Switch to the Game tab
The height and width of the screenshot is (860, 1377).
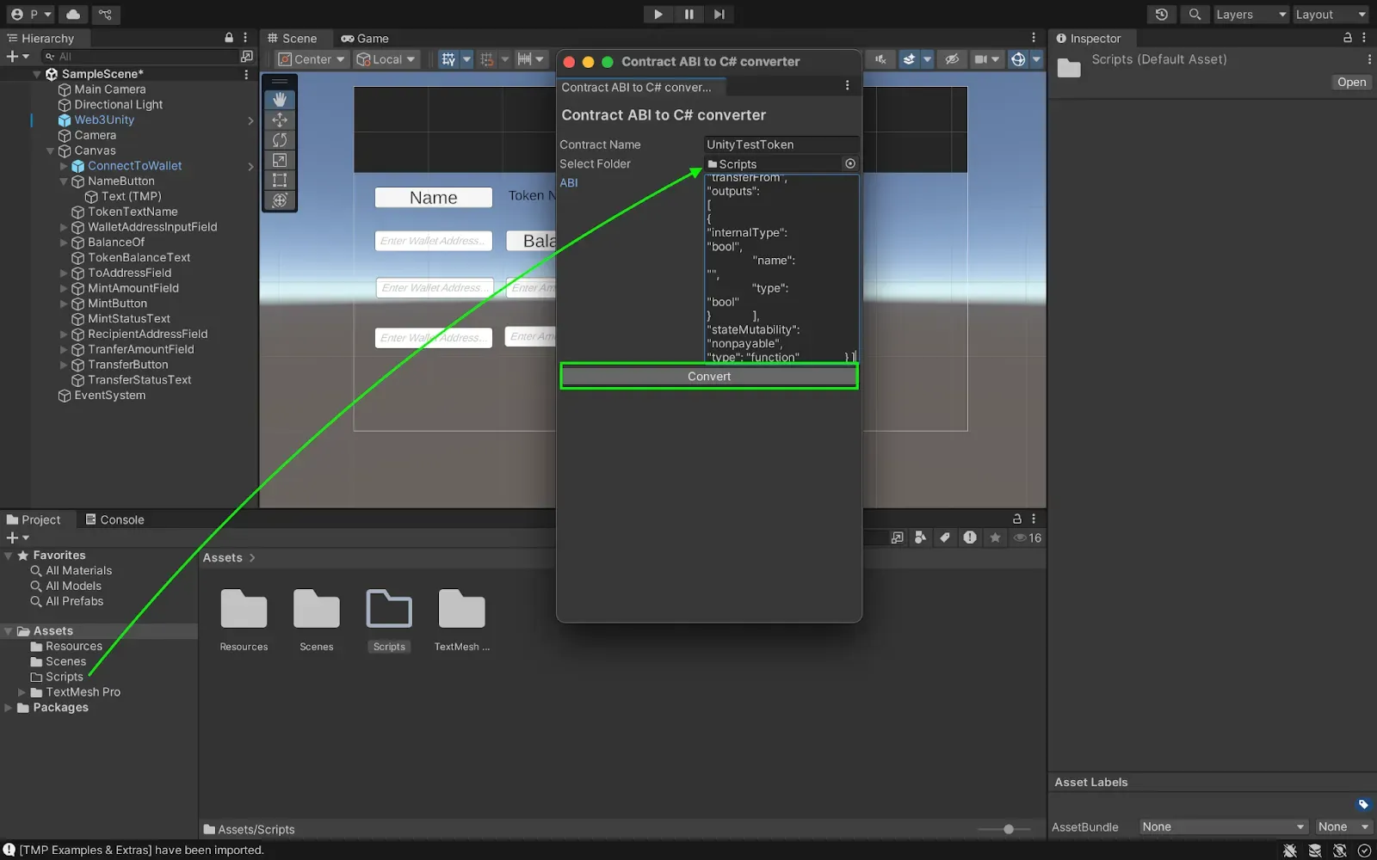tap(365, 39)
